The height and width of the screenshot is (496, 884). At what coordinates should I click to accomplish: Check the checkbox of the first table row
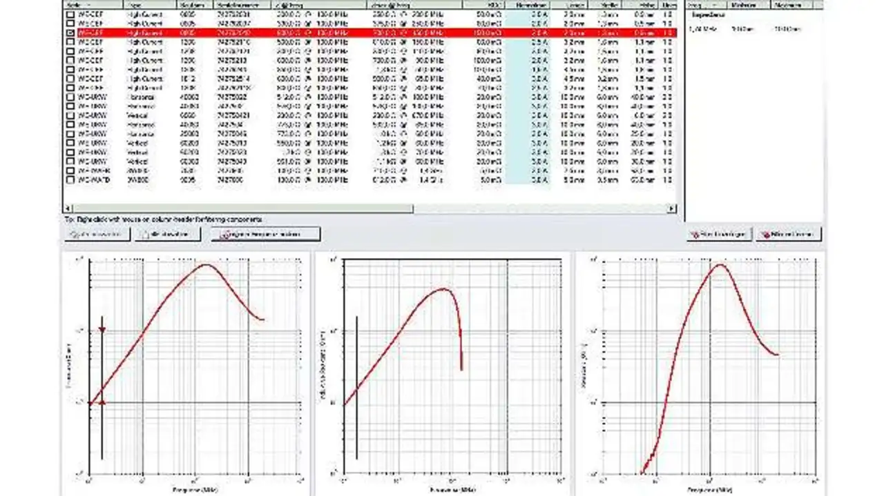(x=70, y=14)
